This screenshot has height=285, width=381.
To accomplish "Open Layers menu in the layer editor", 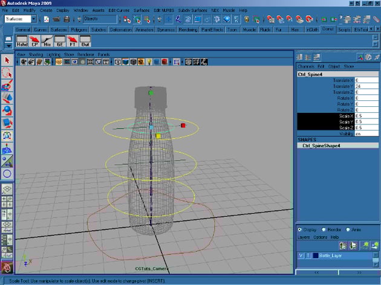I will coord(304,237).
